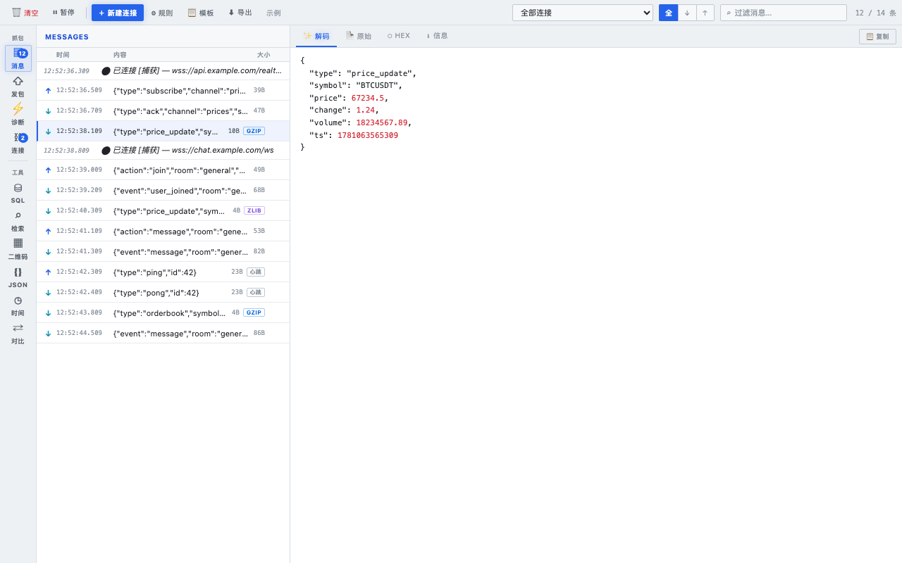Open the SQL tool icon
Viewport: 902px width, 563px height.
pos(18,193)
